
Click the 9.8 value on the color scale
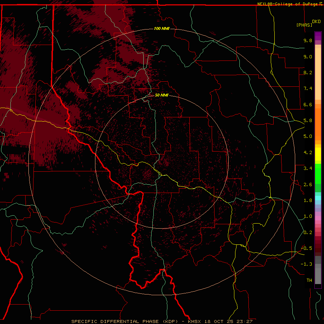[x=308, y=41]
